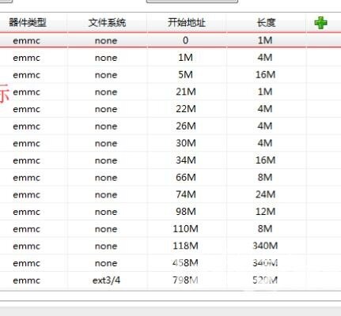Image resolution: width=341 pixels, height=316 pixels.
Task: Click none in the 458M row
Action: [106, 263]
